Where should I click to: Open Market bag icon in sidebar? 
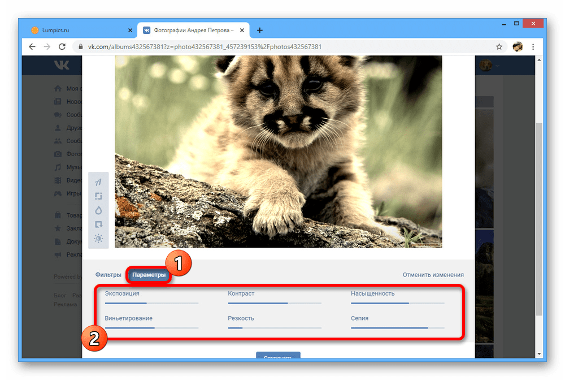click(58, 215)
